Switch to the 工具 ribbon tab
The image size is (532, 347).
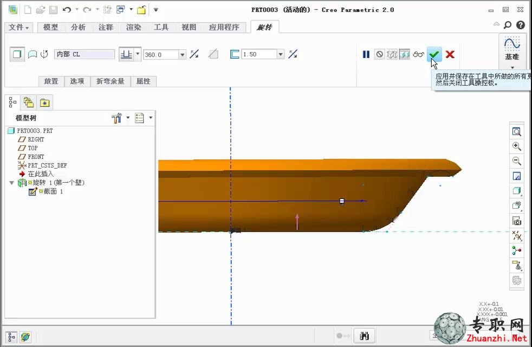pyautogui.click(x=161, y=27)
